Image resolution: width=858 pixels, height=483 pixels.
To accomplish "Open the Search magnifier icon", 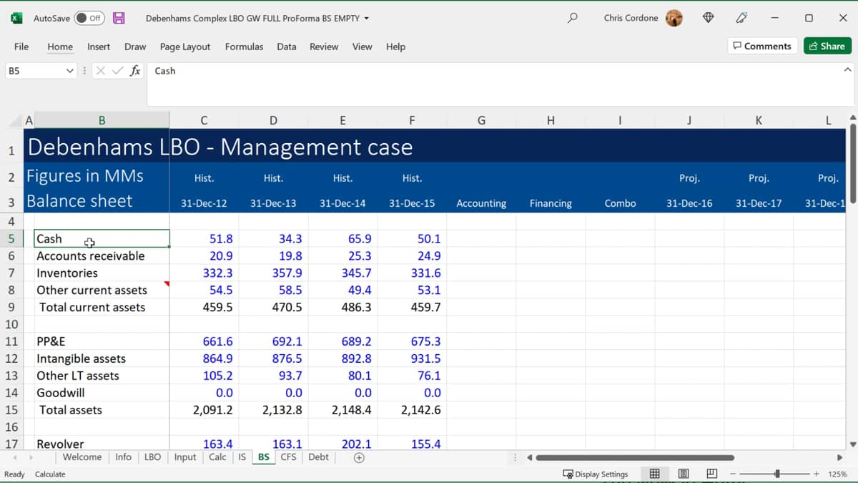I will pos(572,18).
